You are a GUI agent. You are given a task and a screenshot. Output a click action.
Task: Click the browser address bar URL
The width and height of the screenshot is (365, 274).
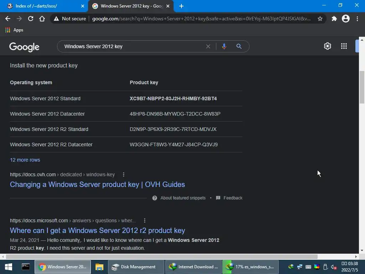[202, 19]
